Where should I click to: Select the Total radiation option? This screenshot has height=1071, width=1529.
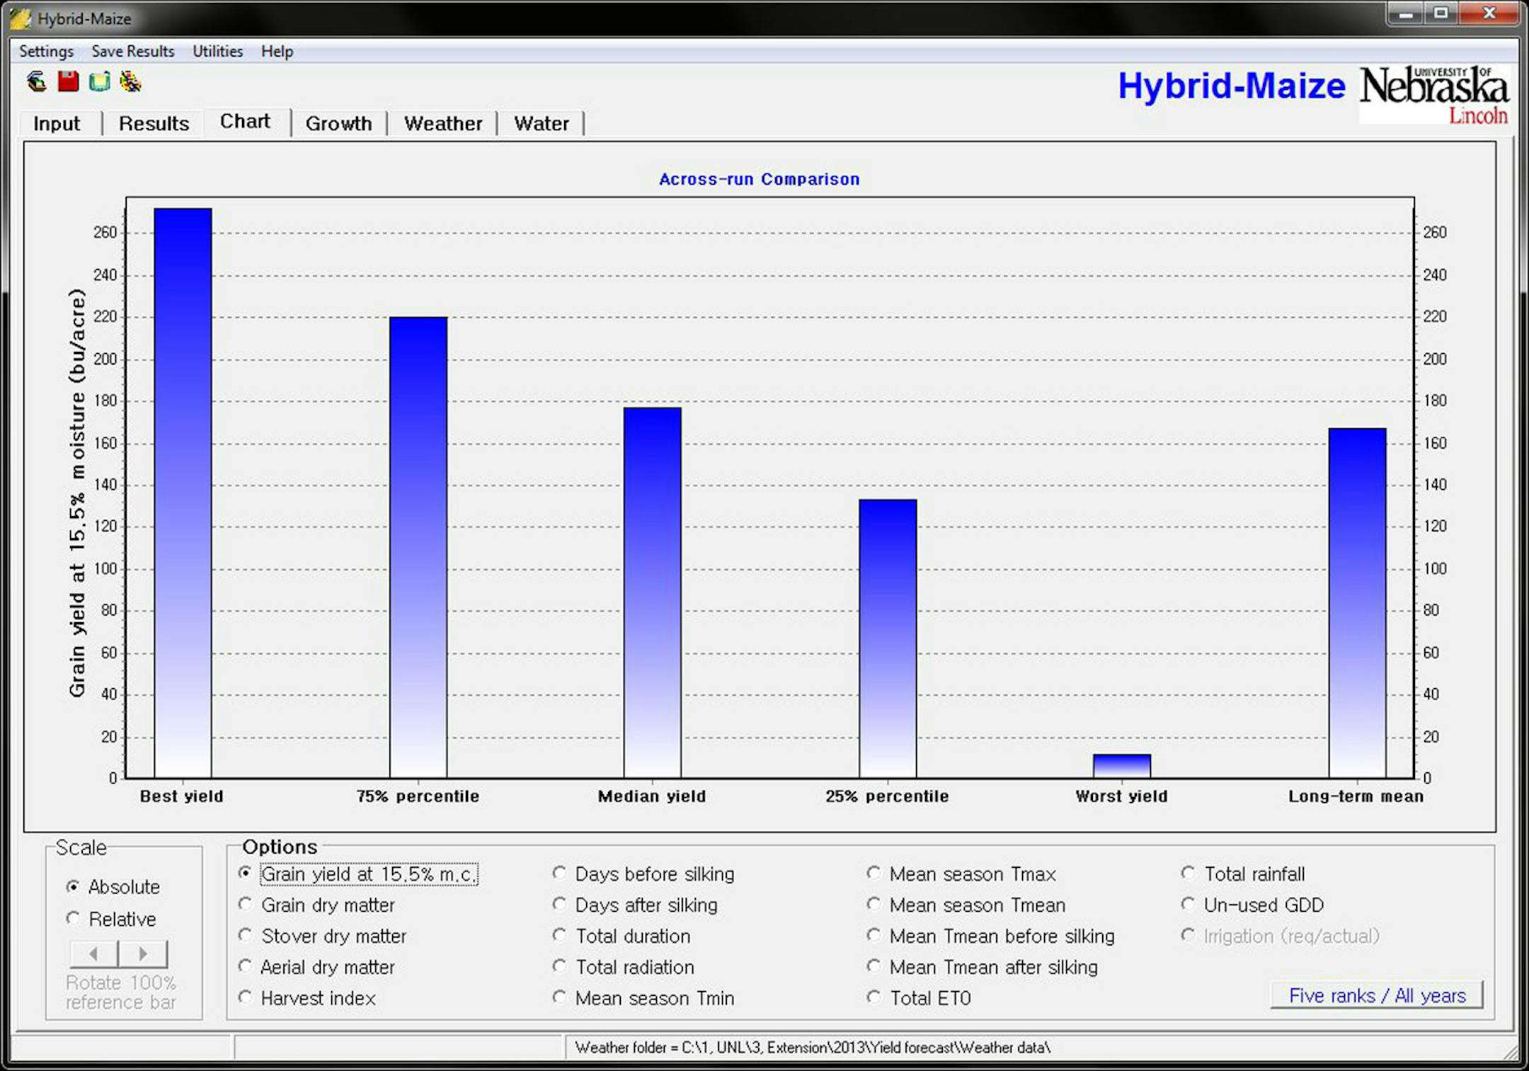624,968
